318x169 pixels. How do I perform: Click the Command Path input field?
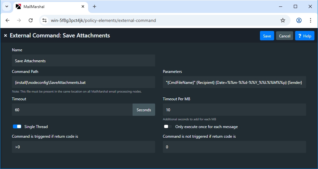point(83,83)
